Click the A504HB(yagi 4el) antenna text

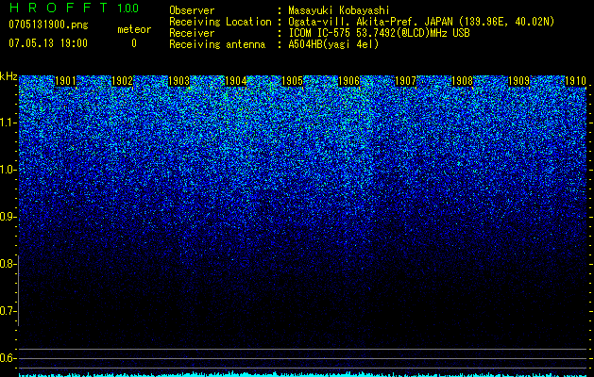point(333,44)
